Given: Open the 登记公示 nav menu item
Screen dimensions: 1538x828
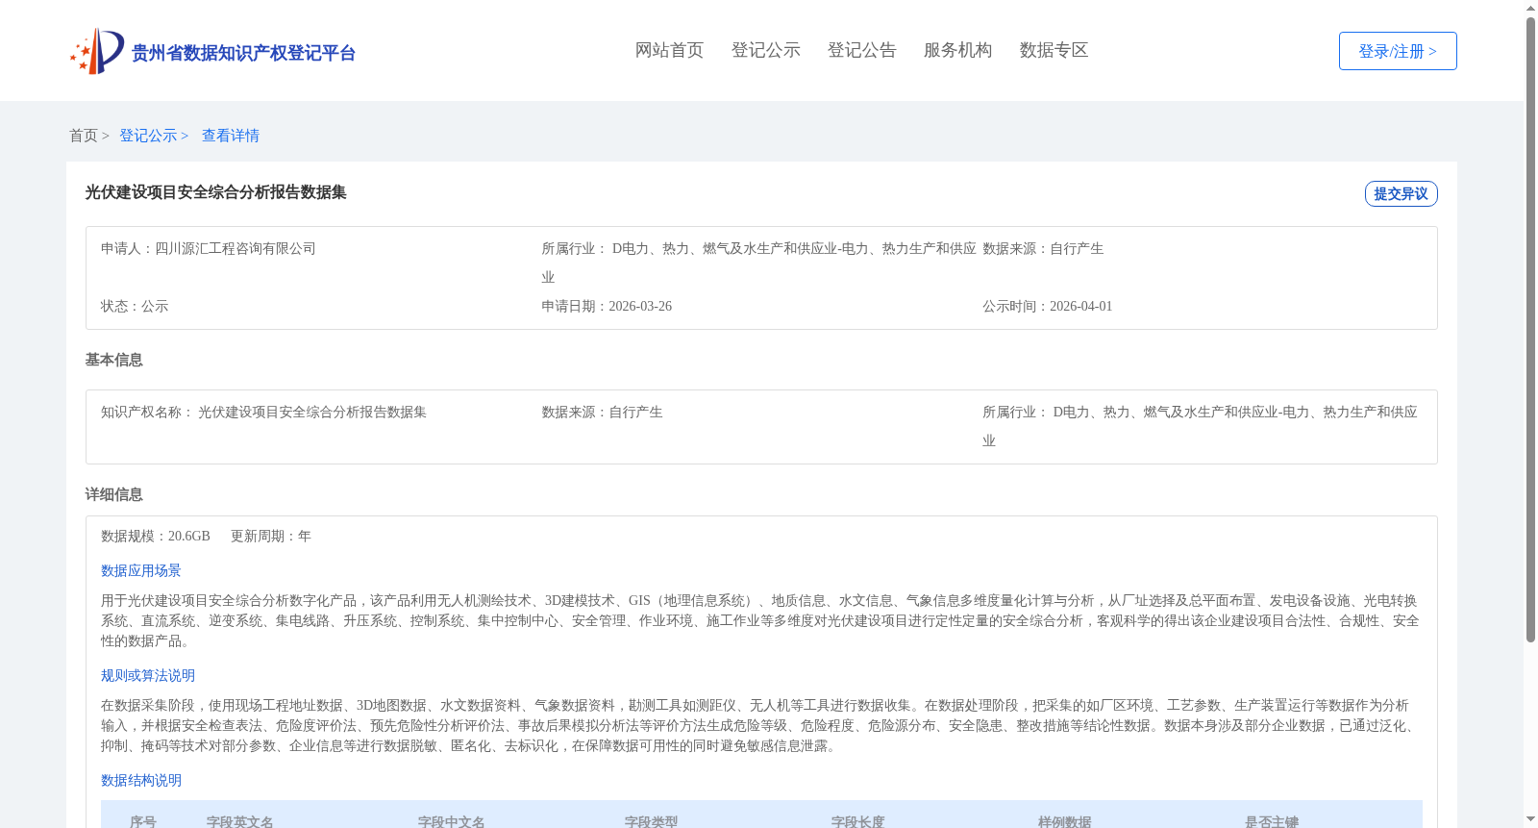Looking at the screenshot, I should pos(765,50).
